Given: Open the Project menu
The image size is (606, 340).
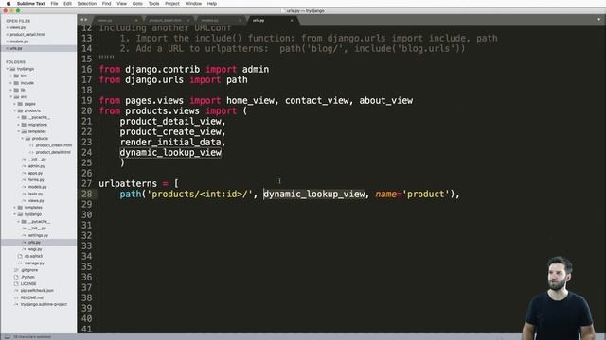Looking at the screenshot, I should tap(172, 4).
